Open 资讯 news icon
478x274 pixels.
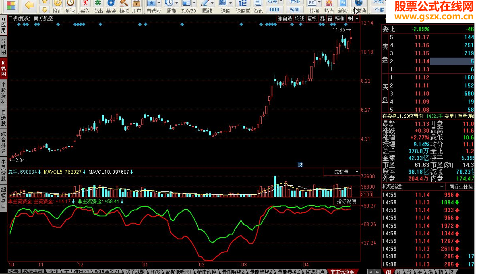[258, 7]
